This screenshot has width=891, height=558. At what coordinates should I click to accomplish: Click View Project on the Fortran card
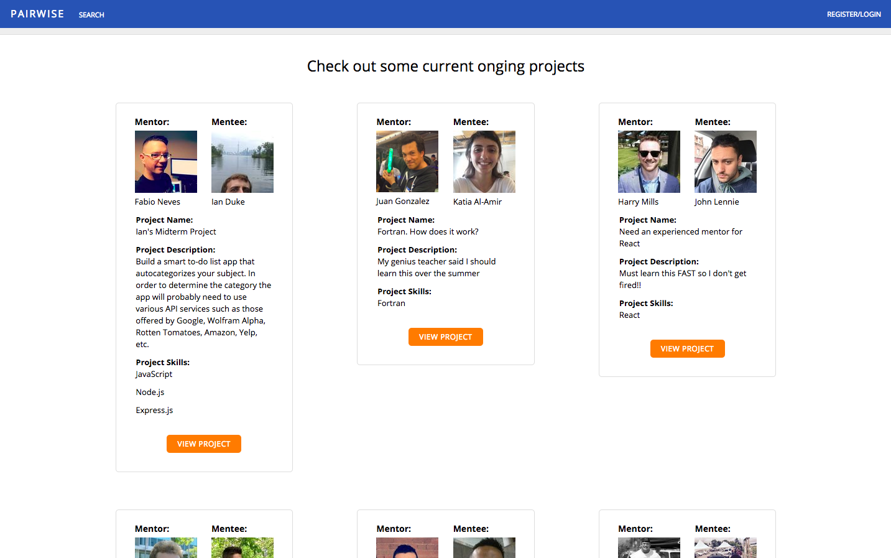[446, 337]
